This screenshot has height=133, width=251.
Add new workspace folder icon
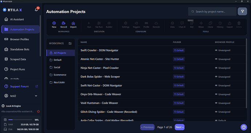tap(70, 43)
